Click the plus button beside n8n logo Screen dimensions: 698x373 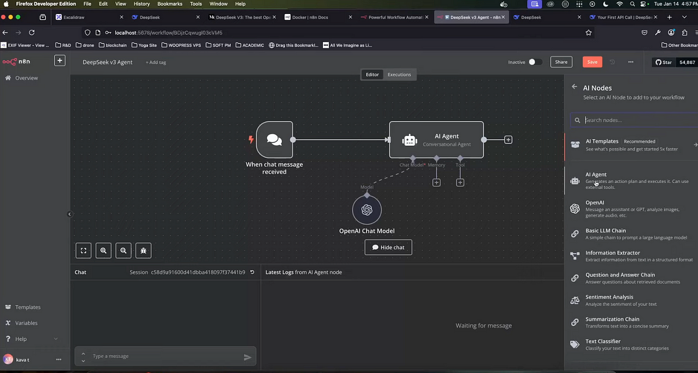(59, 60)
